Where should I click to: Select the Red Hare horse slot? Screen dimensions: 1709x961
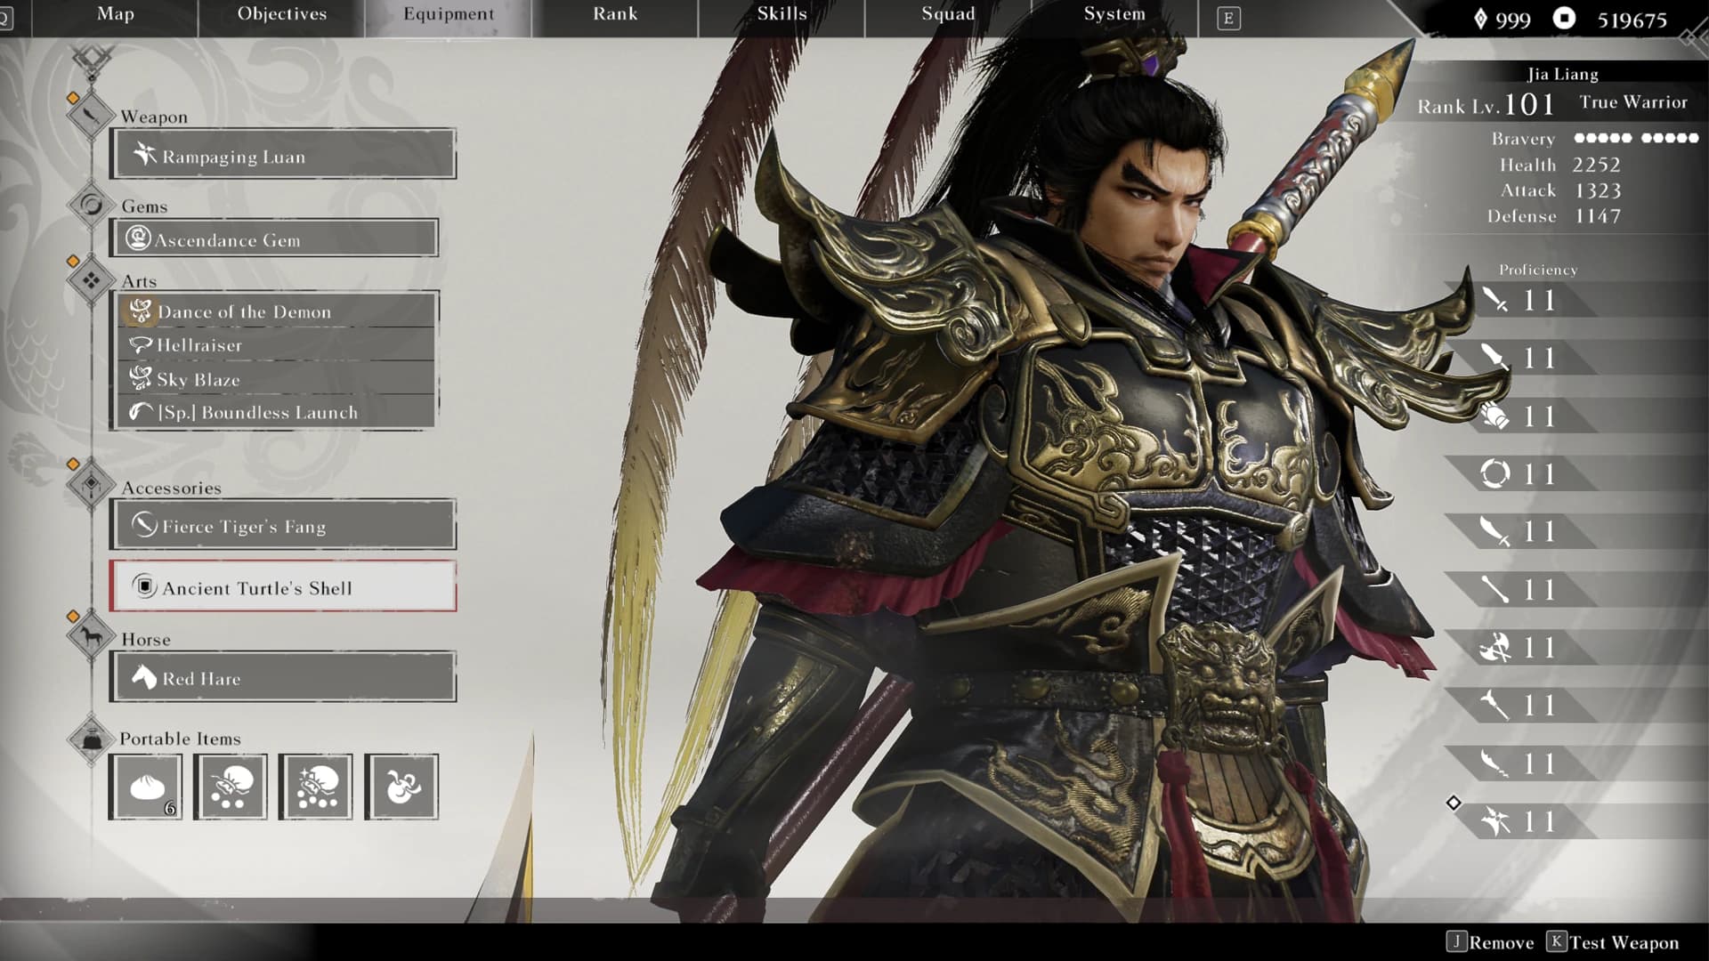point(283,677)
